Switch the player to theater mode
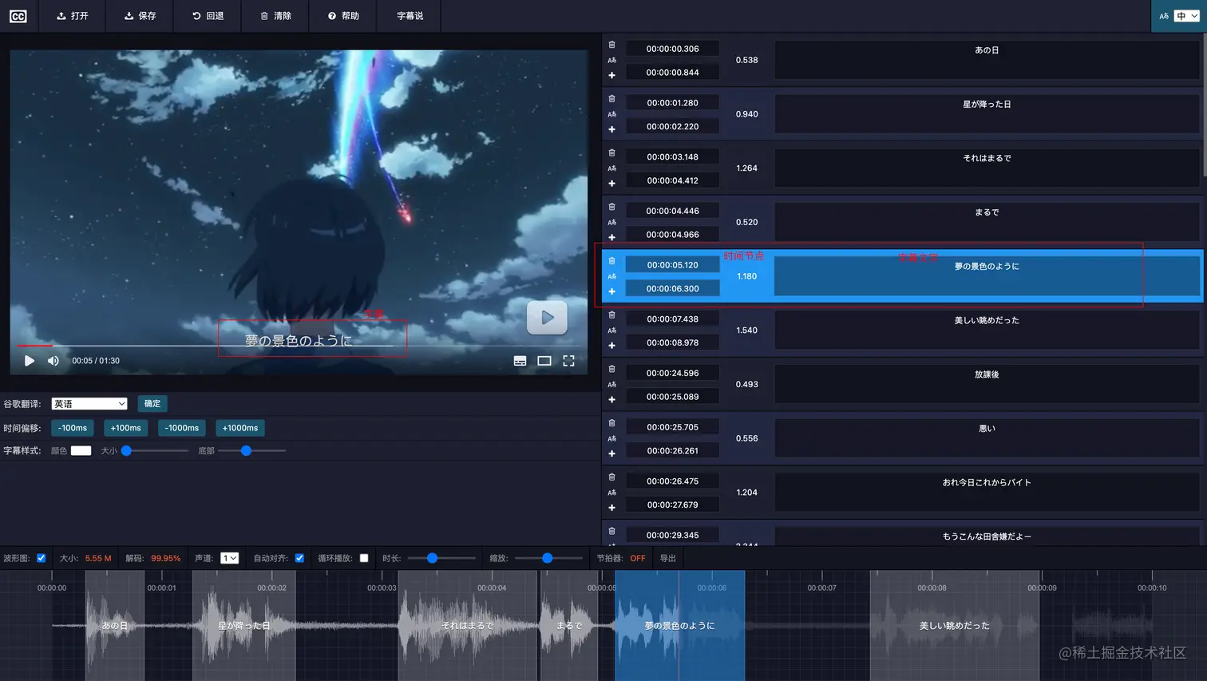Image resolution: width=1207 pixels, height=681 pixels. (x=544, y=361)
